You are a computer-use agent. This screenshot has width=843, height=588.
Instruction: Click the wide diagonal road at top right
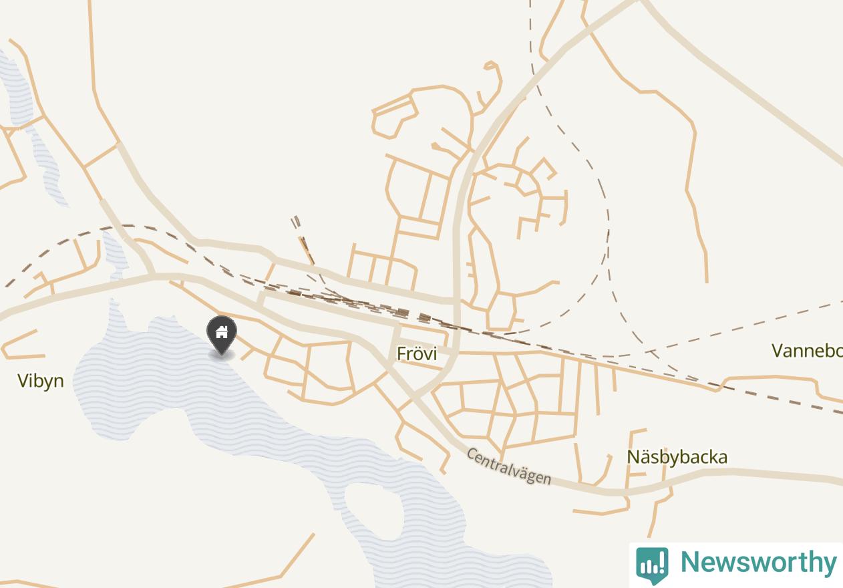coord(741,87)
